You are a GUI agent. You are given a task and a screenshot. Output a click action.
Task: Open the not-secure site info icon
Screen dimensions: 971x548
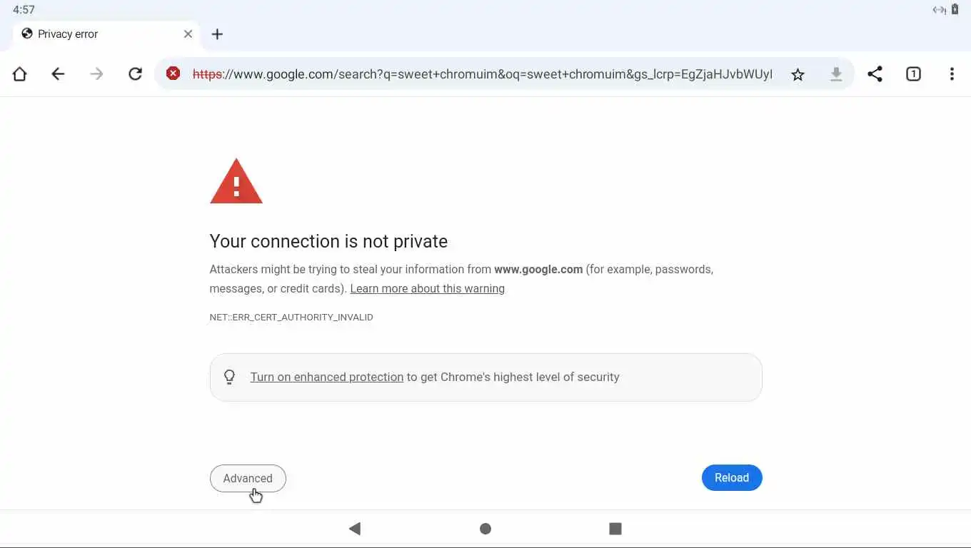173,73
